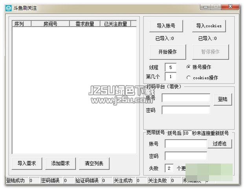
Task: Sort by 序列 column header
Action: point(22,24)
